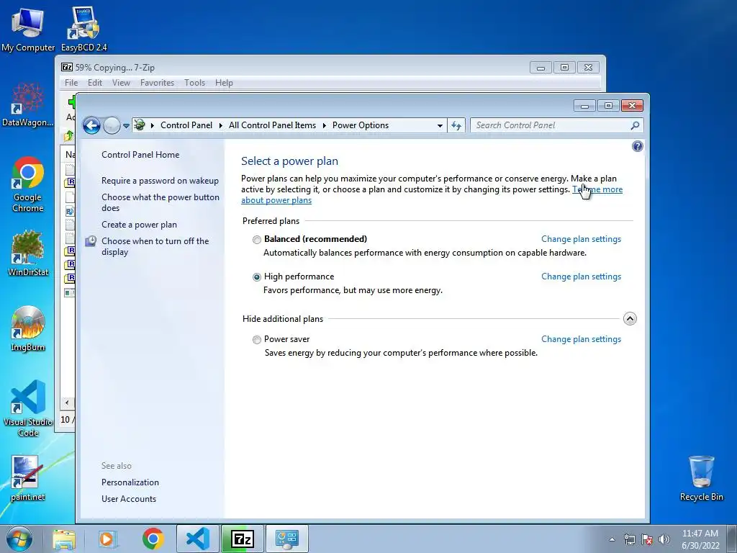Open Choose what the power button does
737x553 pixels.
160,202
